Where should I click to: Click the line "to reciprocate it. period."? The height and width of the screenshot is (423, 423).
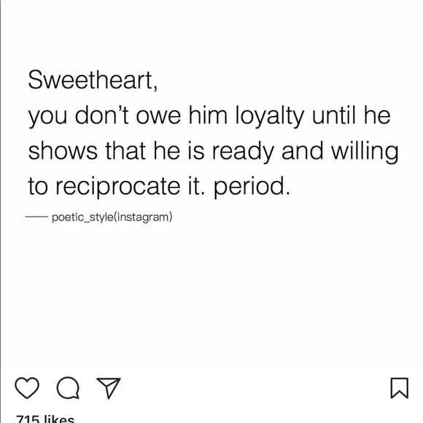click(159, 186)
